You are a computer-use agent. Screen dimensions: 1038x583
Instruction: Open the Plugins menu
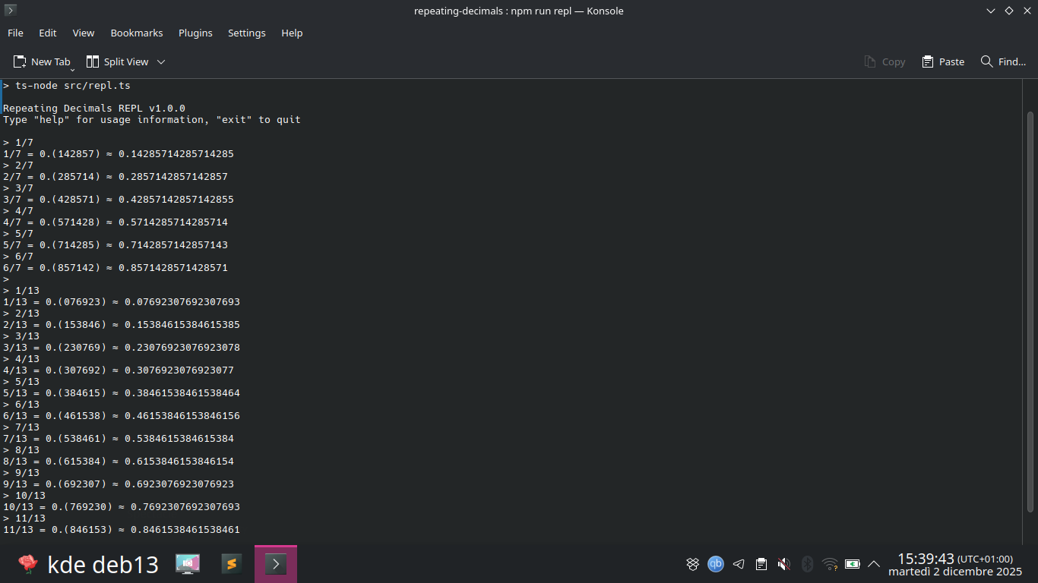click(195, 33)
